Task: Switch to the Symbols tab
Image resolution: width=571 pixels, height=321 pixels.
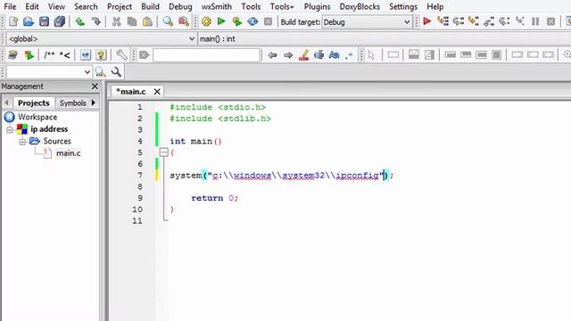Action: (72, 103)
